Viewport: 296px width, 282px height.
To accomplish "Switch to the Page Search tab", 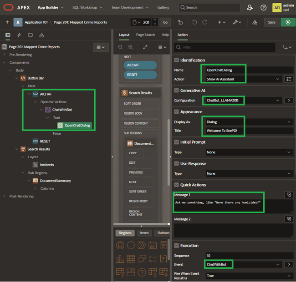I will pos(145,35).
